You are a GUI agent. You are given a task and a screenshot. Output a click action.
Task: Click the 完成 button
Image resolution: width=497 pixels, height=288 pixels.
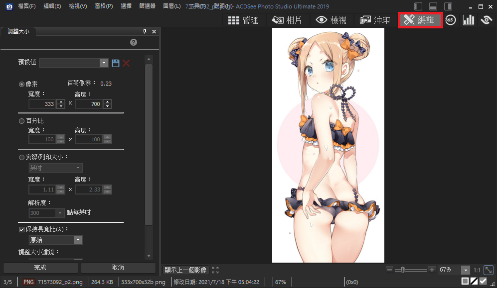40,268
